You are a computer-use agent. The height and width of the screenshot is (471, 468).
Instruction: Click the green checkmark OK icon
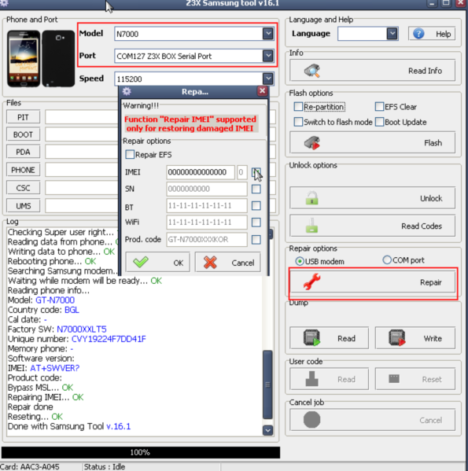(141, 262)
